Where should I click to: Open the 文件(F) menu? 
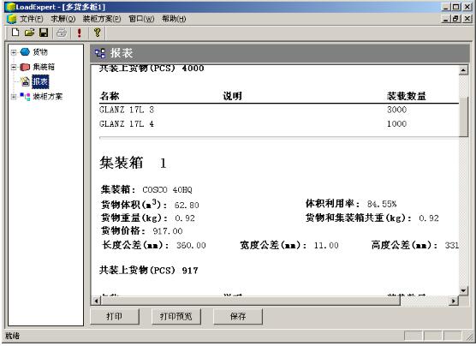[x=32, y=19]
